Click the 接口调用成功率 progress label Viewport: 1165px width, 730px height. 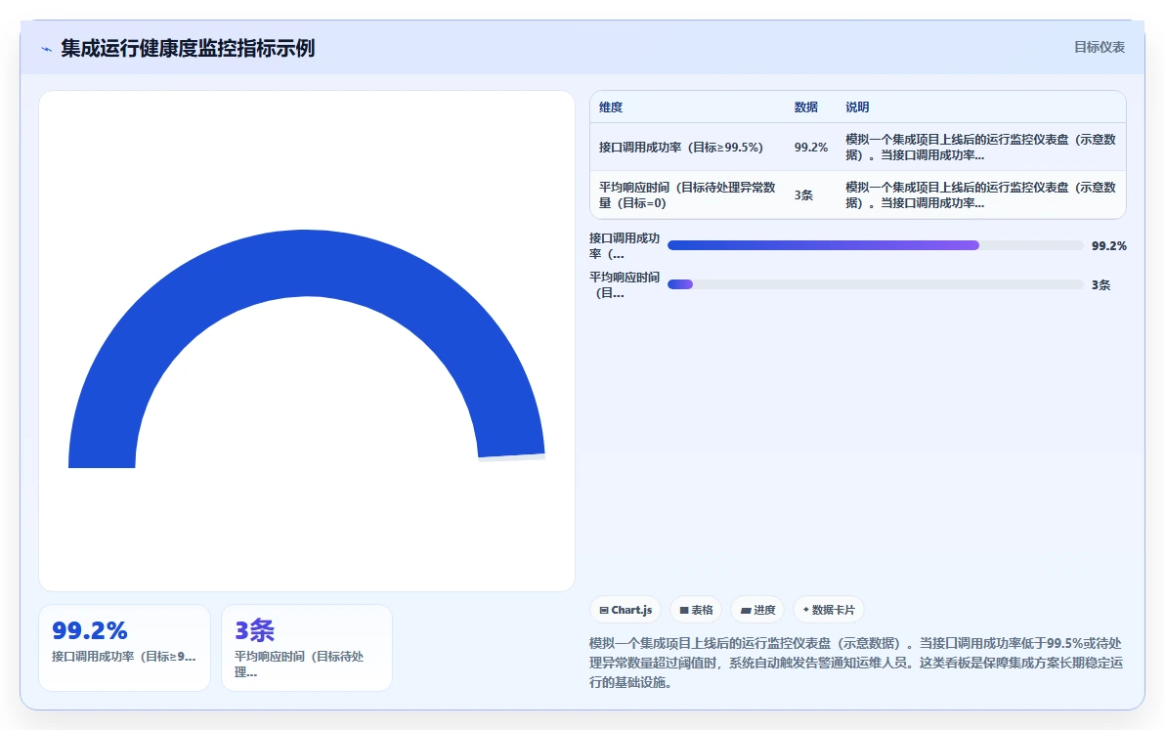click(625, 246)
